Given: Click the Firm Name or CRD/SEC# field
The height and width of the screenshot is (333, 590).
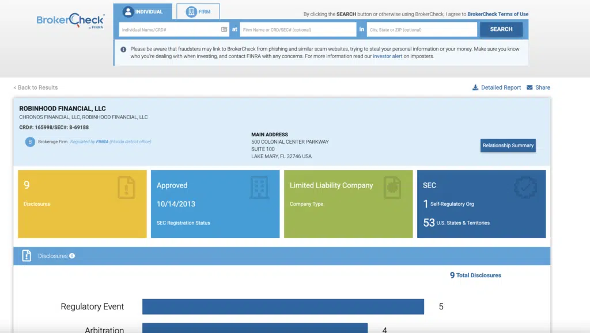Looking at the screenshot, I should click(297, 29).
